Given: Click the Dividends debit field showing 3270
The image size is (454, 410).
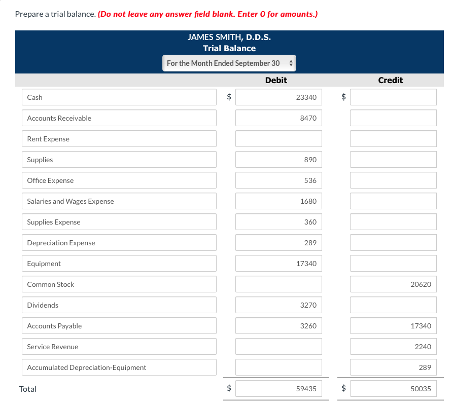Looking at the screenshot, I should (x=278, y=305).
